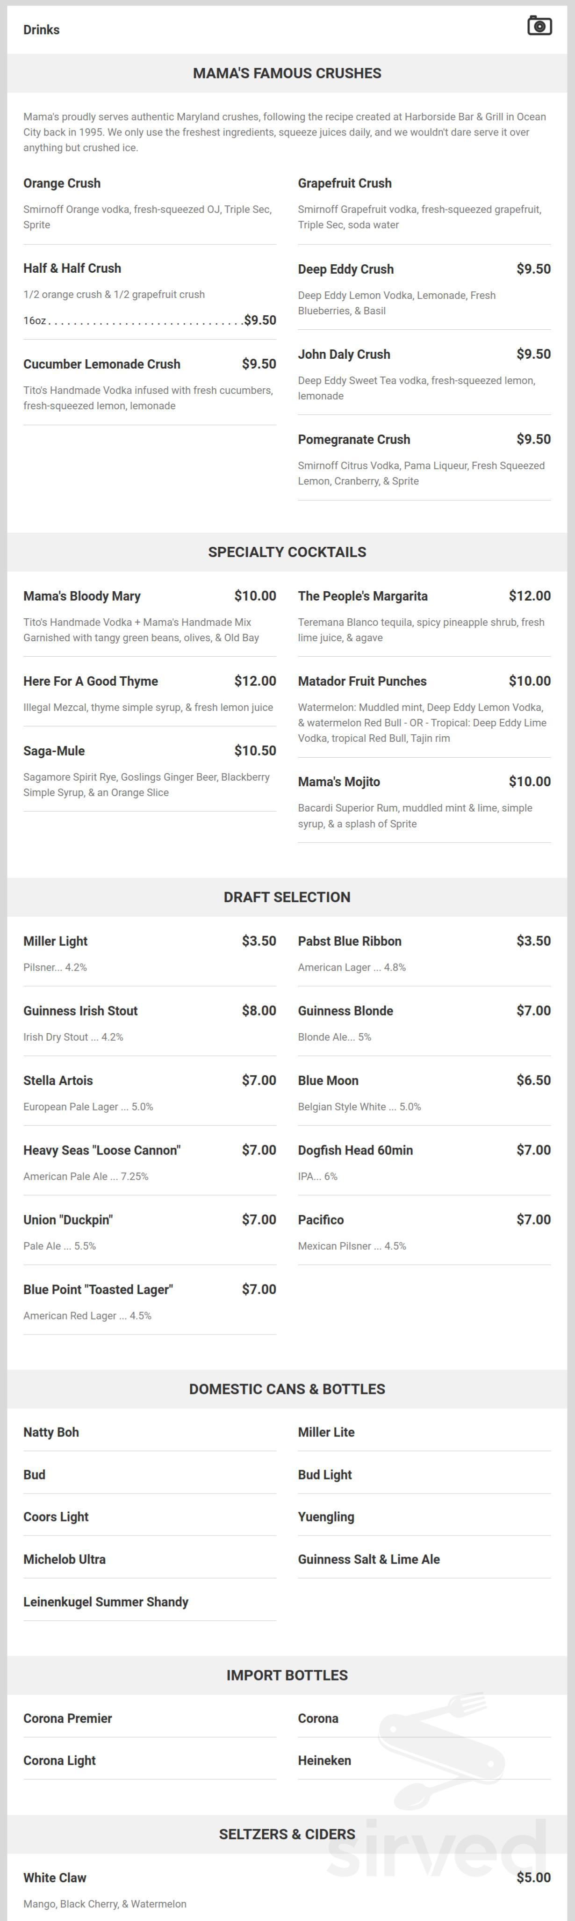Select the Guinness Irish Stout draft
The height and width of the screenshot is (1921, 575).
click(80, 1010)
